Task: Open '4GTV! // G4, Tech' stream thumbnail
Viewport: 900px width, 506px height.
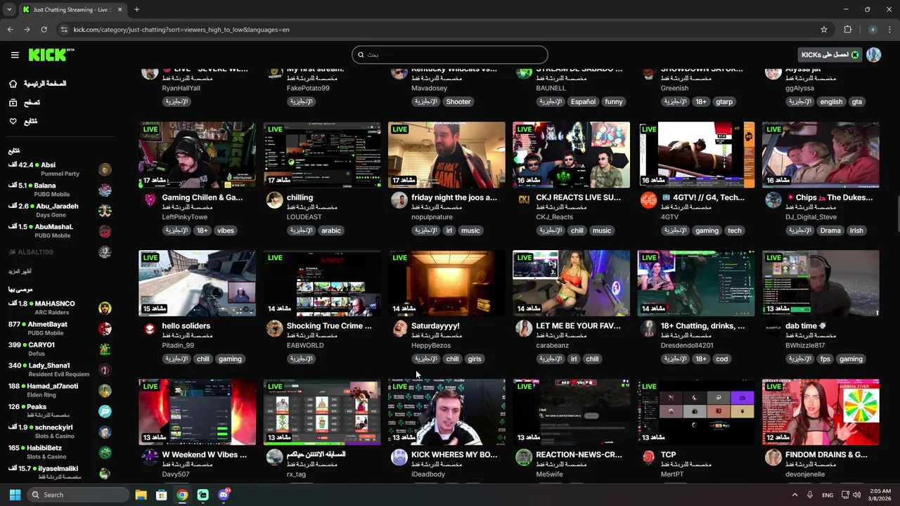Action: 696,155
